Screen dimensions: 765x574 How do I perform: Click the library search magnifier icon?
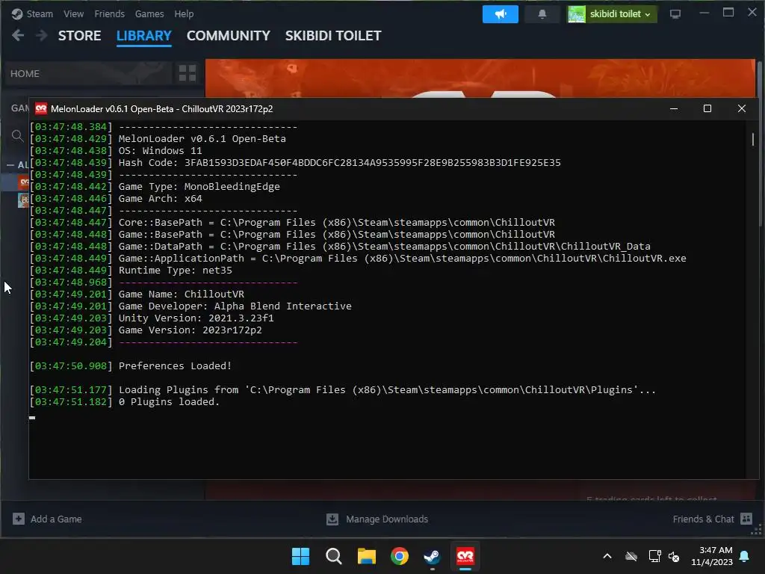click(x=17, y=136)
